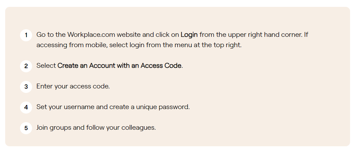This screenshot has width=358, height=149.
Task: Click the Workplace.com website text
Action: pyautogui.click(x=104, y=35)
